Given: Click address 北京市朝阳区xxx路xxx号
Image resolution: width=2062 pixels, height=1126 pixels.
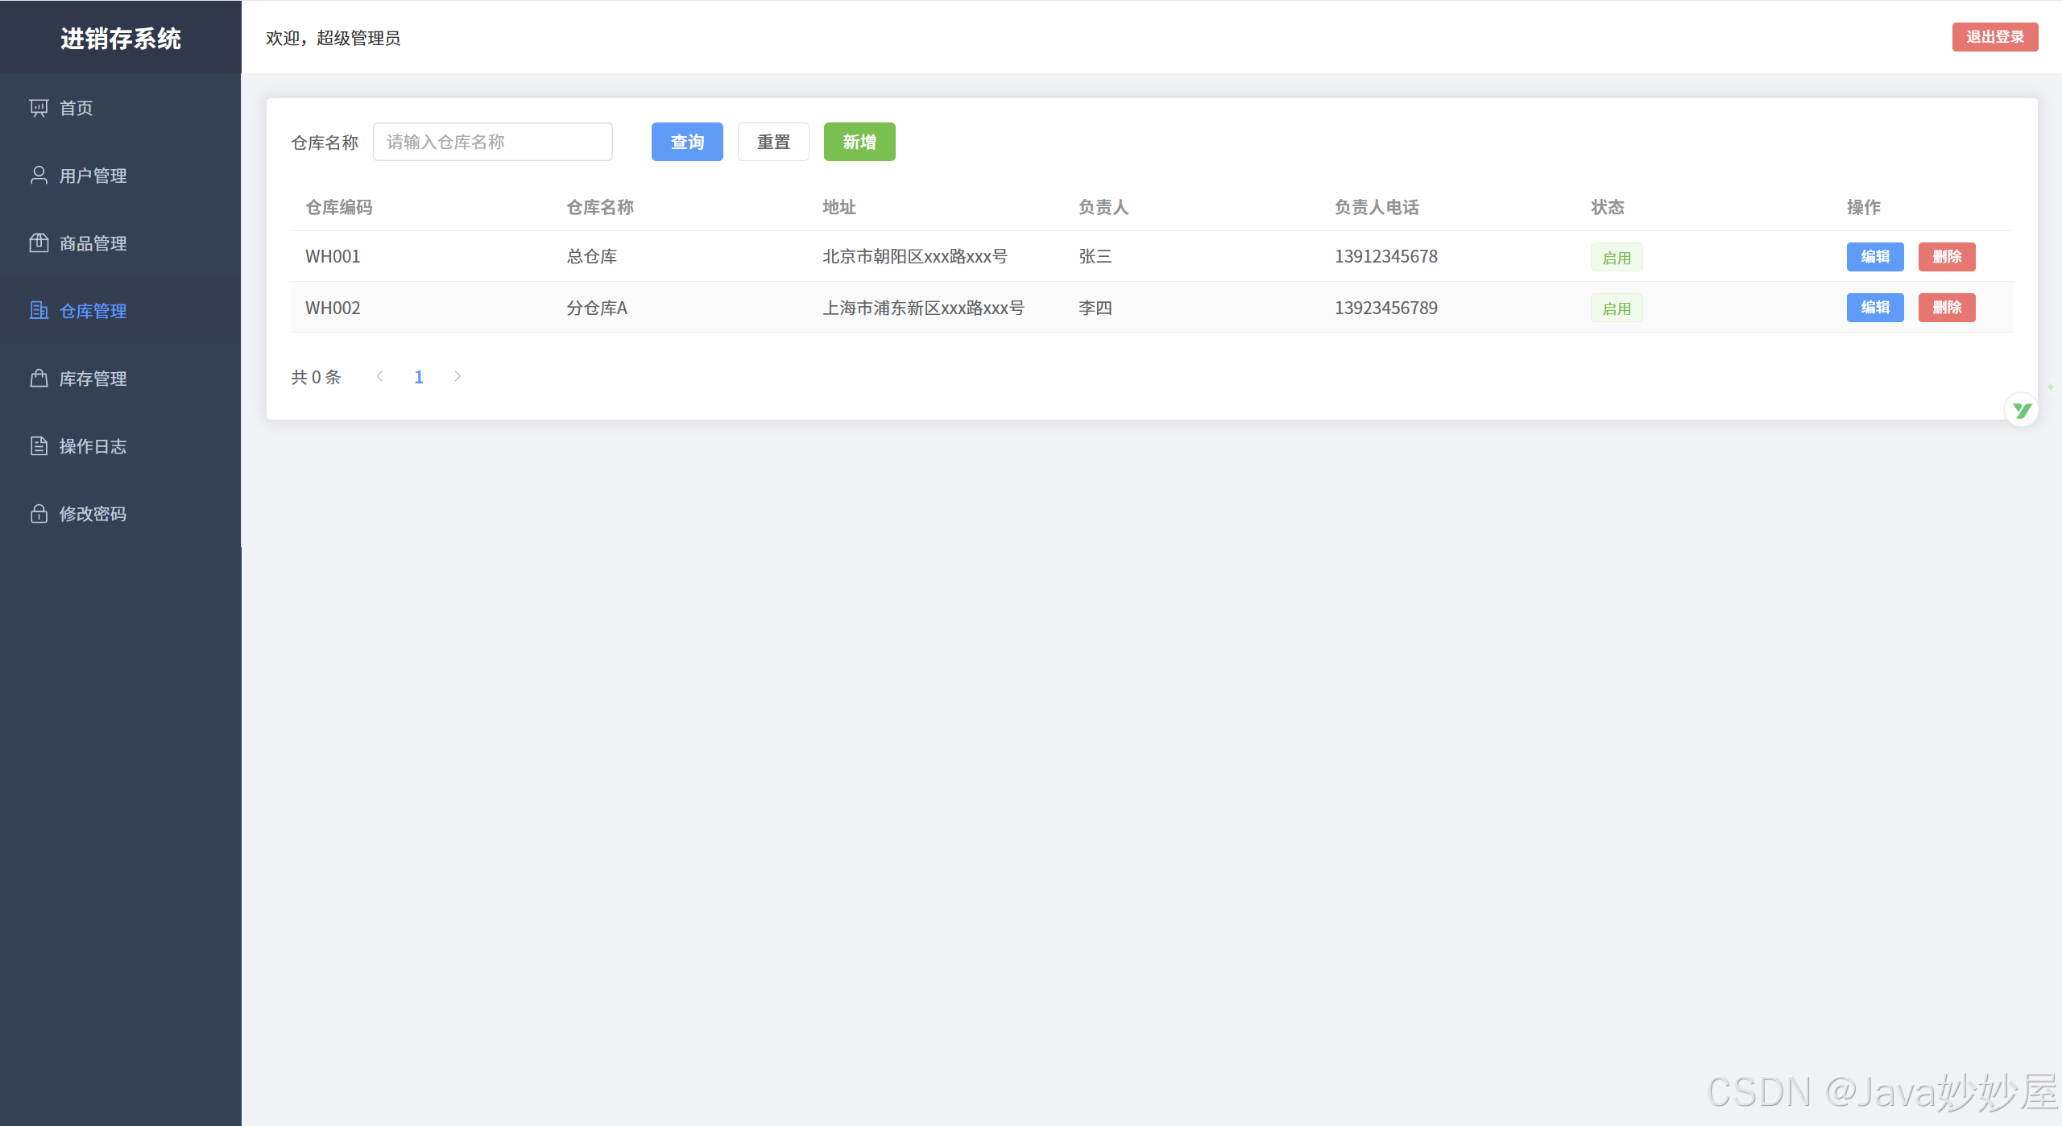Looking at the screenshot, I should pyautogui.click(x=915, y=257).
